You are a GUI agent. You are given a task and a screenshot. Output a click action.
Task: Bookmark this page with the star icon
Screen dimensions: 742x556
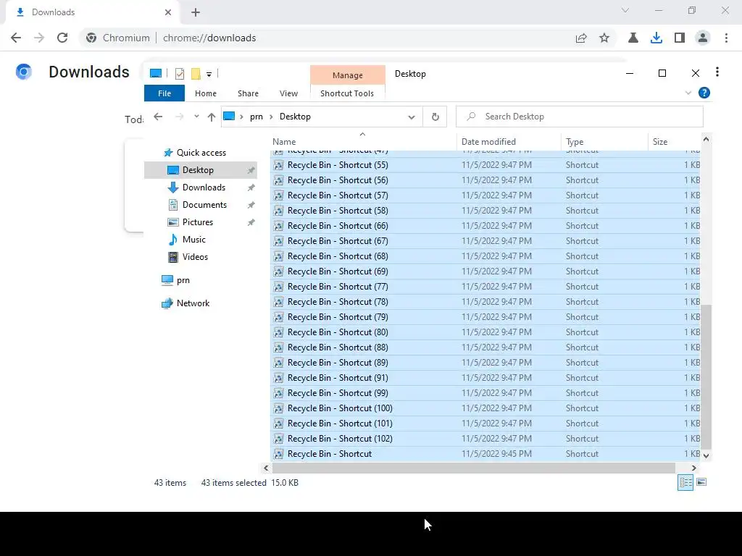pyautogui.click(x=604, y=38)
